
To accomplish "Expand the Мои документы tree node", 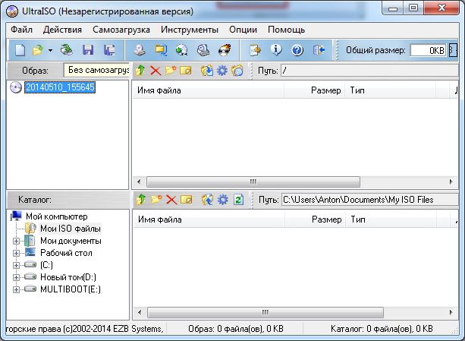I will click(17, 241).
